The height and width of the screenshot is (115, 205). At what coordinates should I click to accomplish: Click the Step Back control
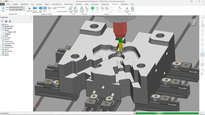pos(40,10)
